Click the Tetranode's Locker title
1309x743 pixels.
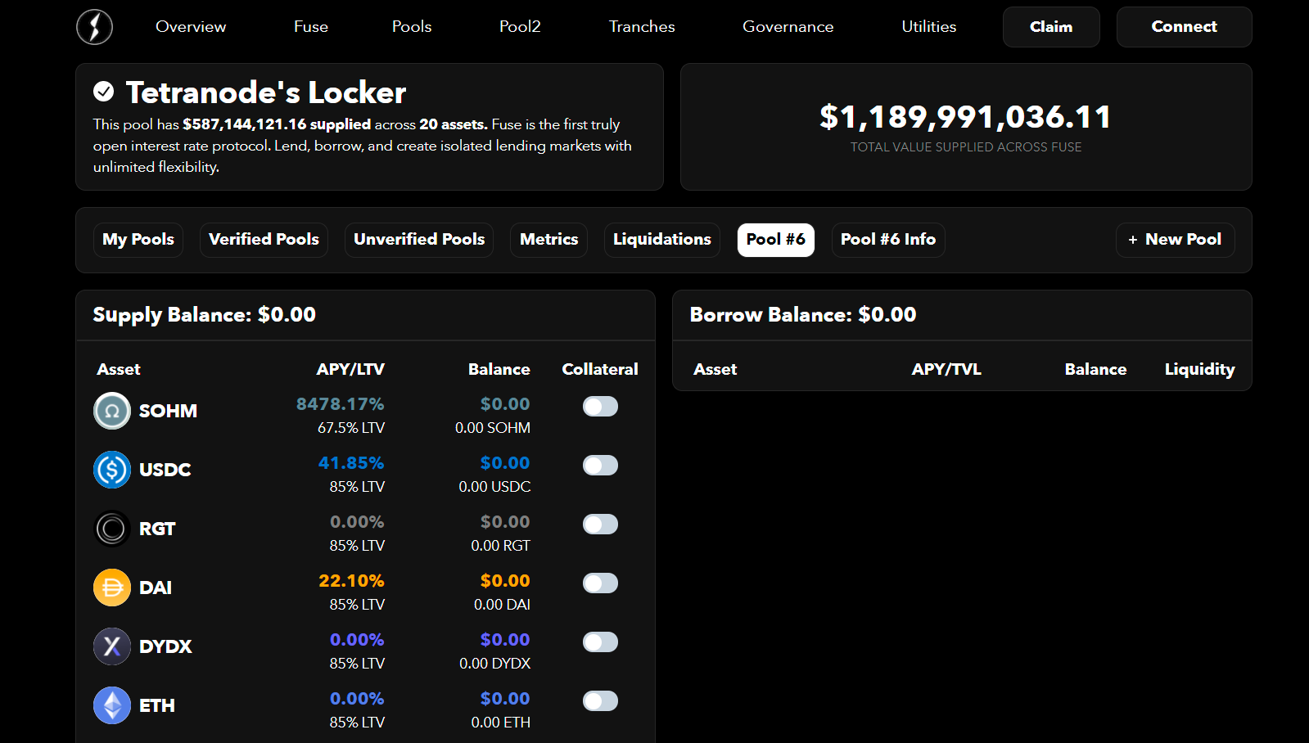click(266, 92)
